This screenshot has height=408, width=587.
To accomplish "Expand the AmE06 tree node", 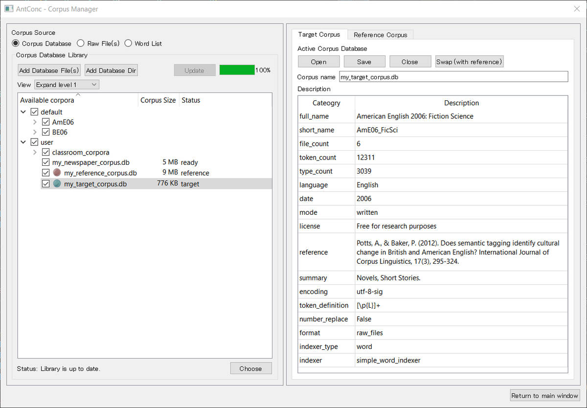I will click(x=35, y=122).
